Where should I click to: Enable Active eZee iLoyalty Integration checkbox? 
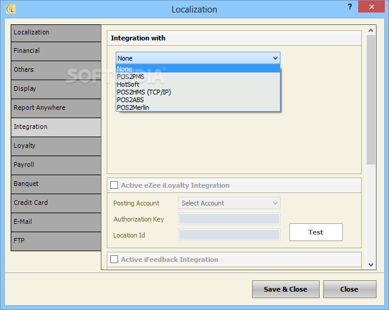pyautogui.click(x=114, y=185)
